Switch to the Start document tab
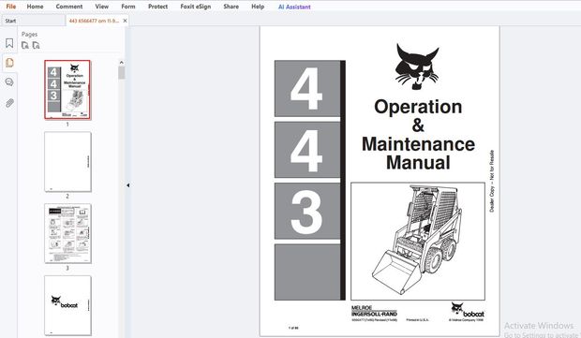The image size is (581, 338). pos(33,21)
